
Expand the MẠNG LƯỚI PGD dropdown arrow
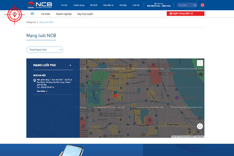[x=70, y=65]
